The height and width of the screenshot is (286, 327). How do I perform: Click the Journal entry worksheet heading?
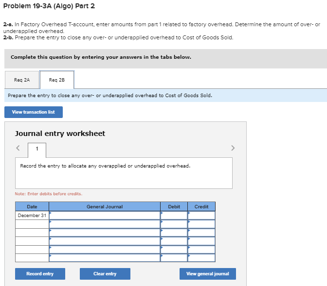click(x=60, y=134)
